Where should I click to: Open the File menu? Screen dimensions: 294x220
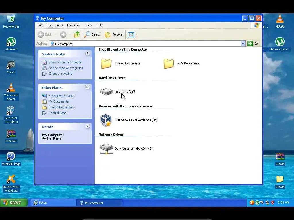point(40,25)
